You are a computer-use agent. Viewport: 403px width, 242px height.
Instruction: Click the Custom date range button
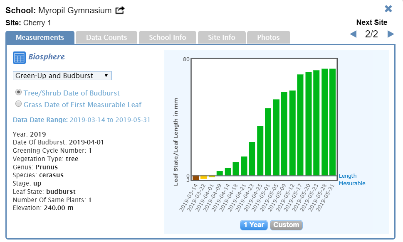286,225
